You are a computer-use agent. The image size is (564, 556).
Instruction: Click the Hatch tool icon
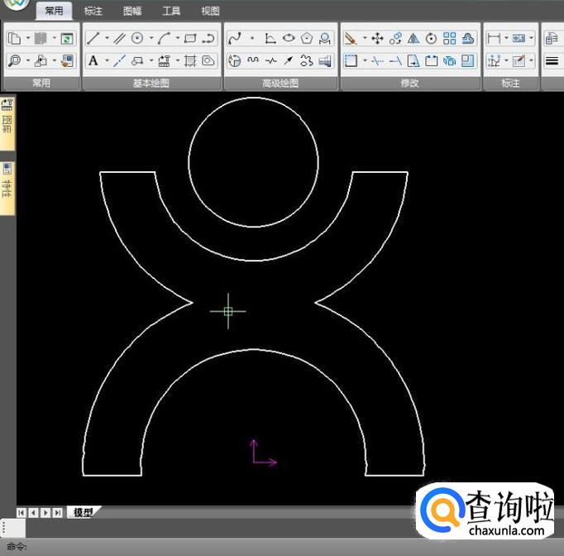click(x=190, y=60)
